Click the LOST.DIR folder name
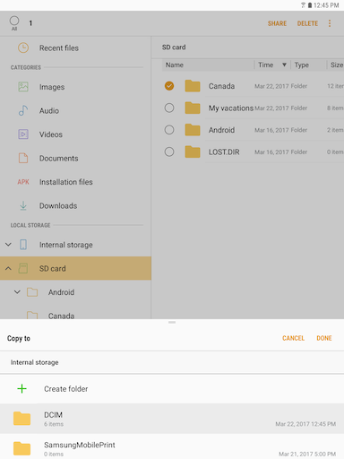The width and height of the screenshot is (344, 459). (x=224, y=152)
